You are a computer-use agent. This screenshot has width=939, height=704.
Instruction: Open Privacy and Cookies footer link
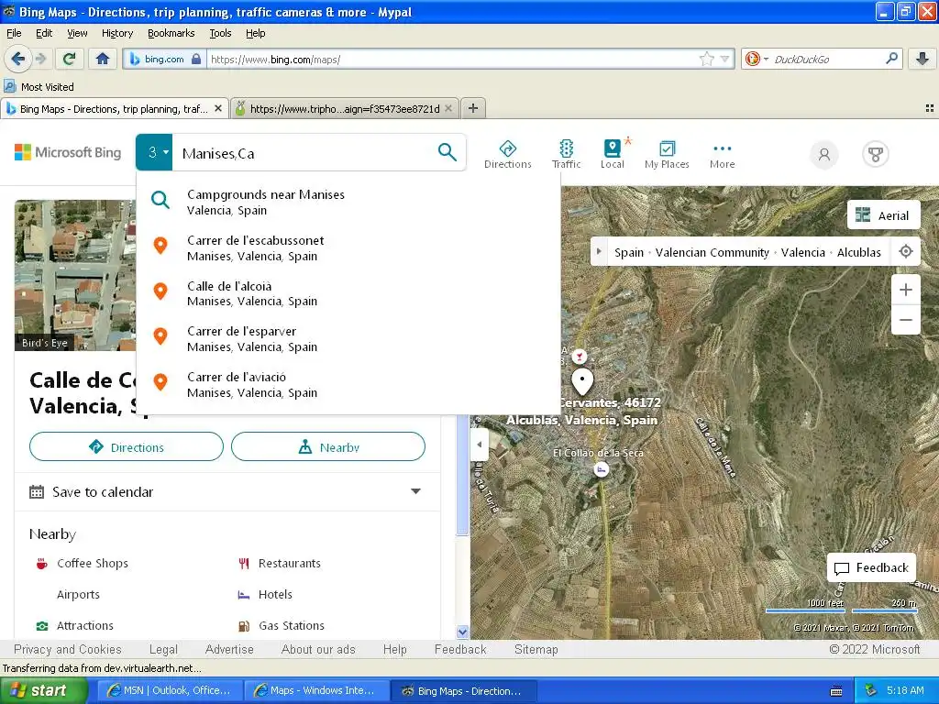(x=67, y=650)
